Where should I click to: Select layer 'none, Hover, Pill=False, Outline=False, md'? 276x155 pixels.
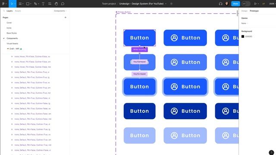tap(33, 67)
